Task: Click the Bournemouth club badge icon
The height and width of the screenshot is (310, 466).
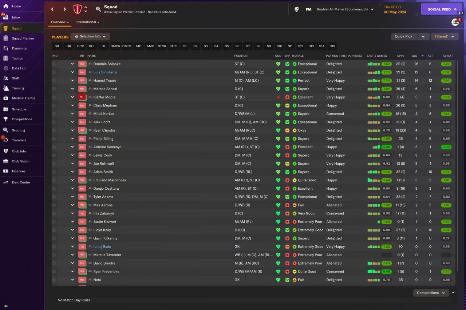Action: [x=78, y=9]
